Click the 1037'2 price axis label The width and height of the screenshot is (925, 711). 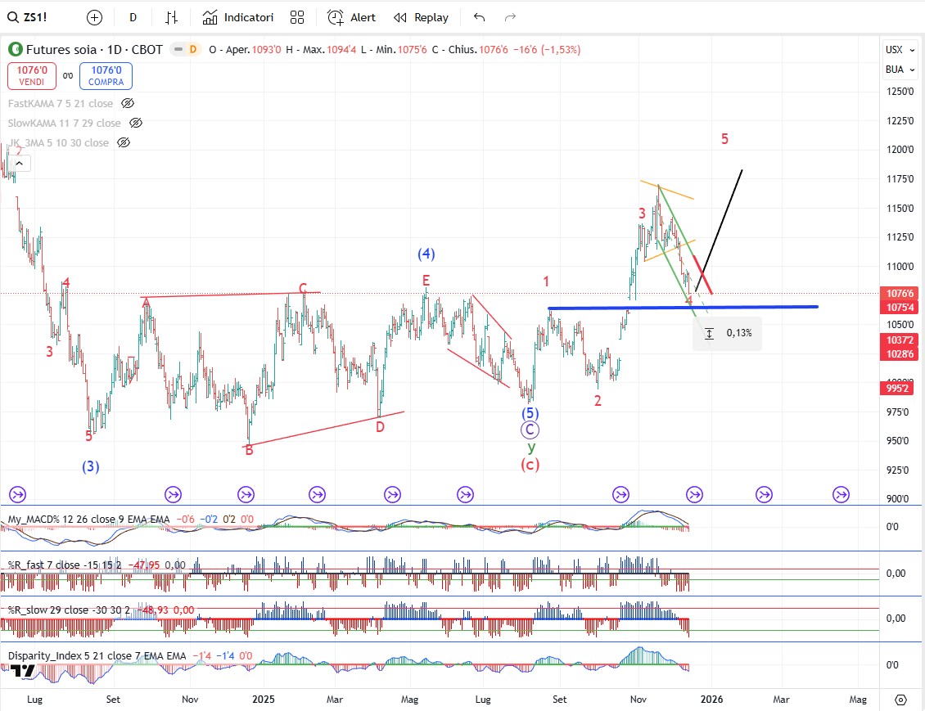(899, 340)
